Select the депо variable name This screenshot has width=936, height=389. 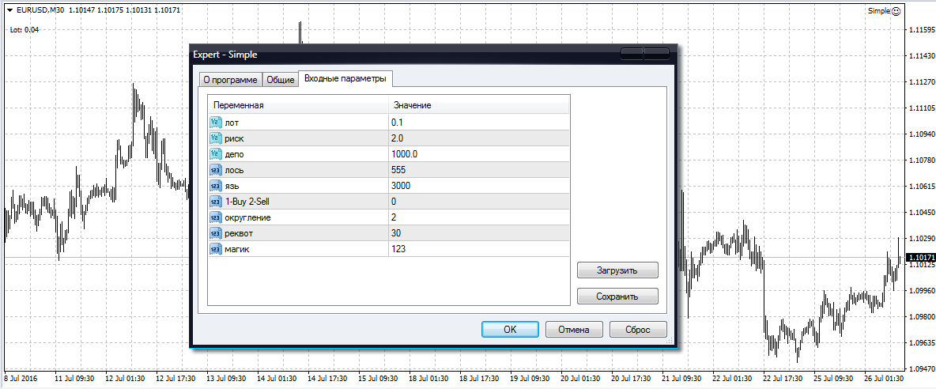[x=234, y=154]
